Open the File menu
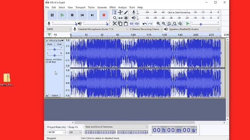 click(x=47, y=7)
